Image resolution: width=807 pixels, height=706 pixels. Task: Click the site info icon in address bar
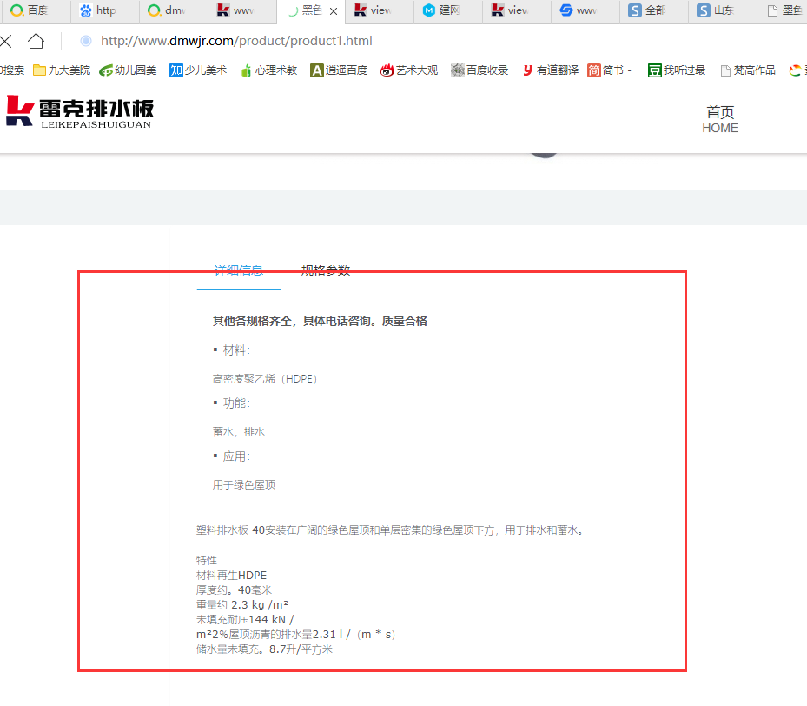tap(86, 41)
